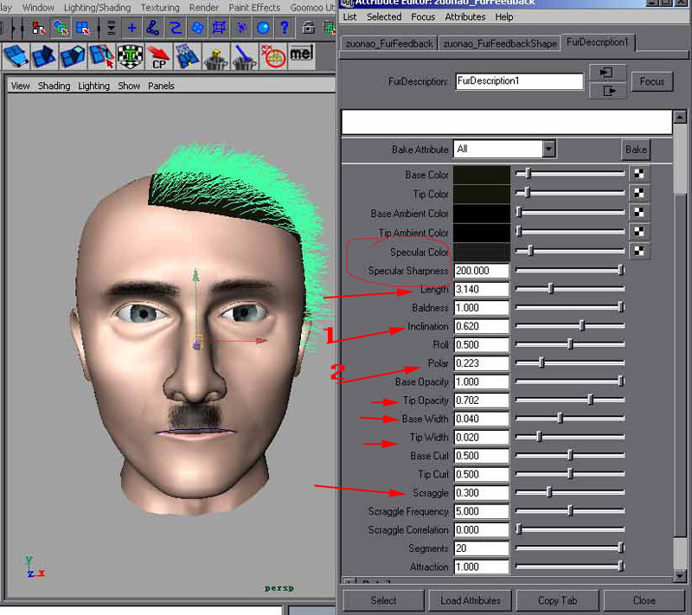The height and width of the screenshot is (615, 692).
Task: Click the surfaces selection mask icon
Action: (x=197, y=29)
